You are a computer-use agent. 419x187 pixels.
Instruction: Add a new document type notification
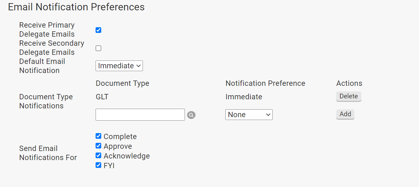point(345,114)
